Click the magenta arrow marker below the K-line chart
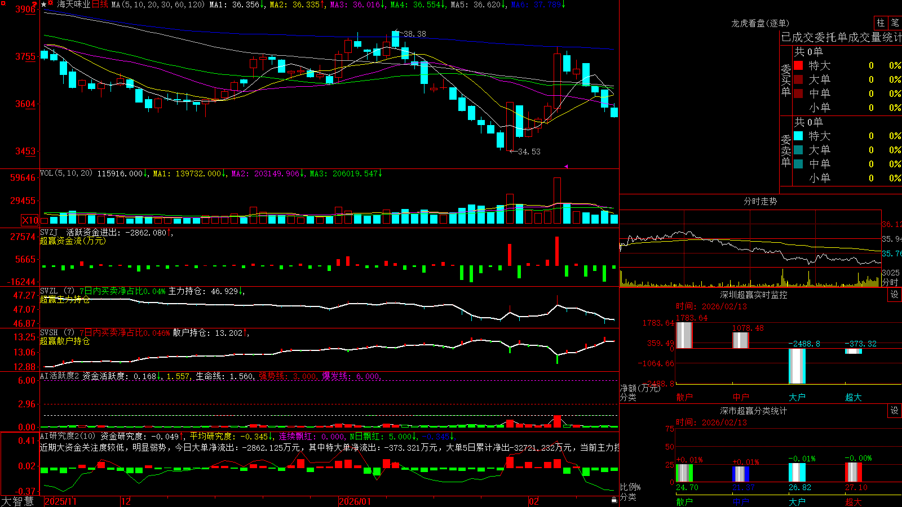The height and width of the screenshot is (507, 902). (566, 166)
